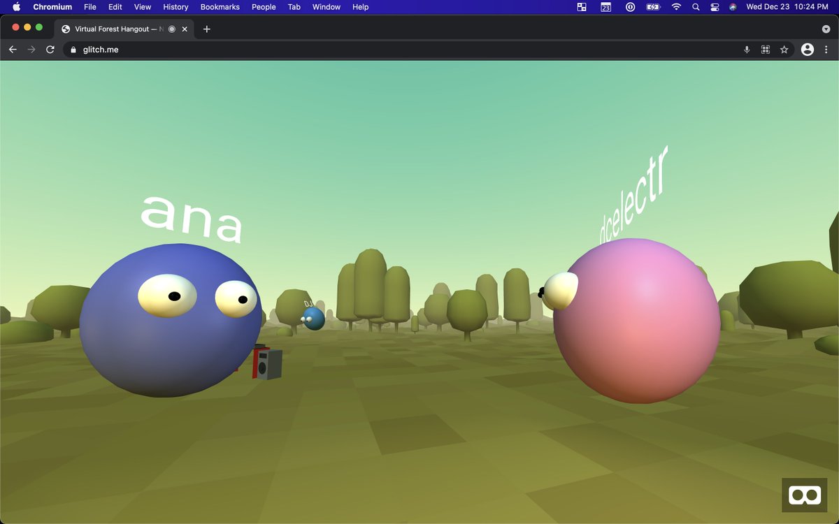Open the Tab menu
This screenshot has width=839, height=524.
(294, 7)
